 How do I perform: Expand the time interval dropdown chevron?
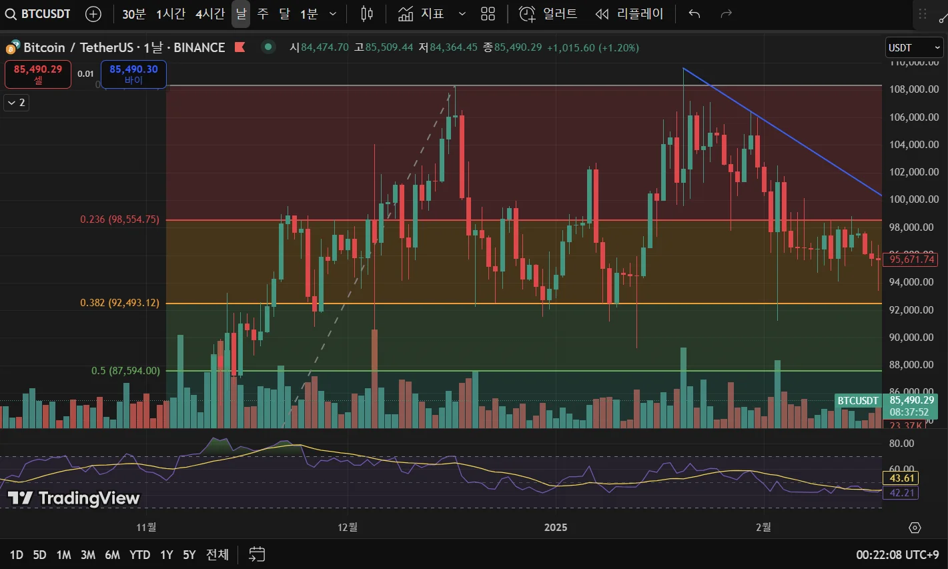pyautogui.click(x=333, y=14)
